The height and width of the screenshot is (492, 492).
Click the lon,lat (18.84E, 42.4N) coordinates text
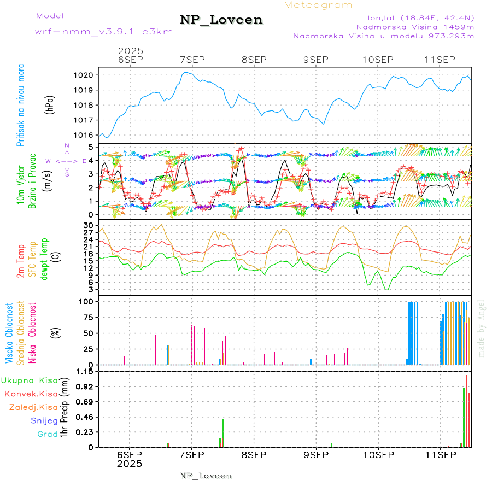coord(413,16)
